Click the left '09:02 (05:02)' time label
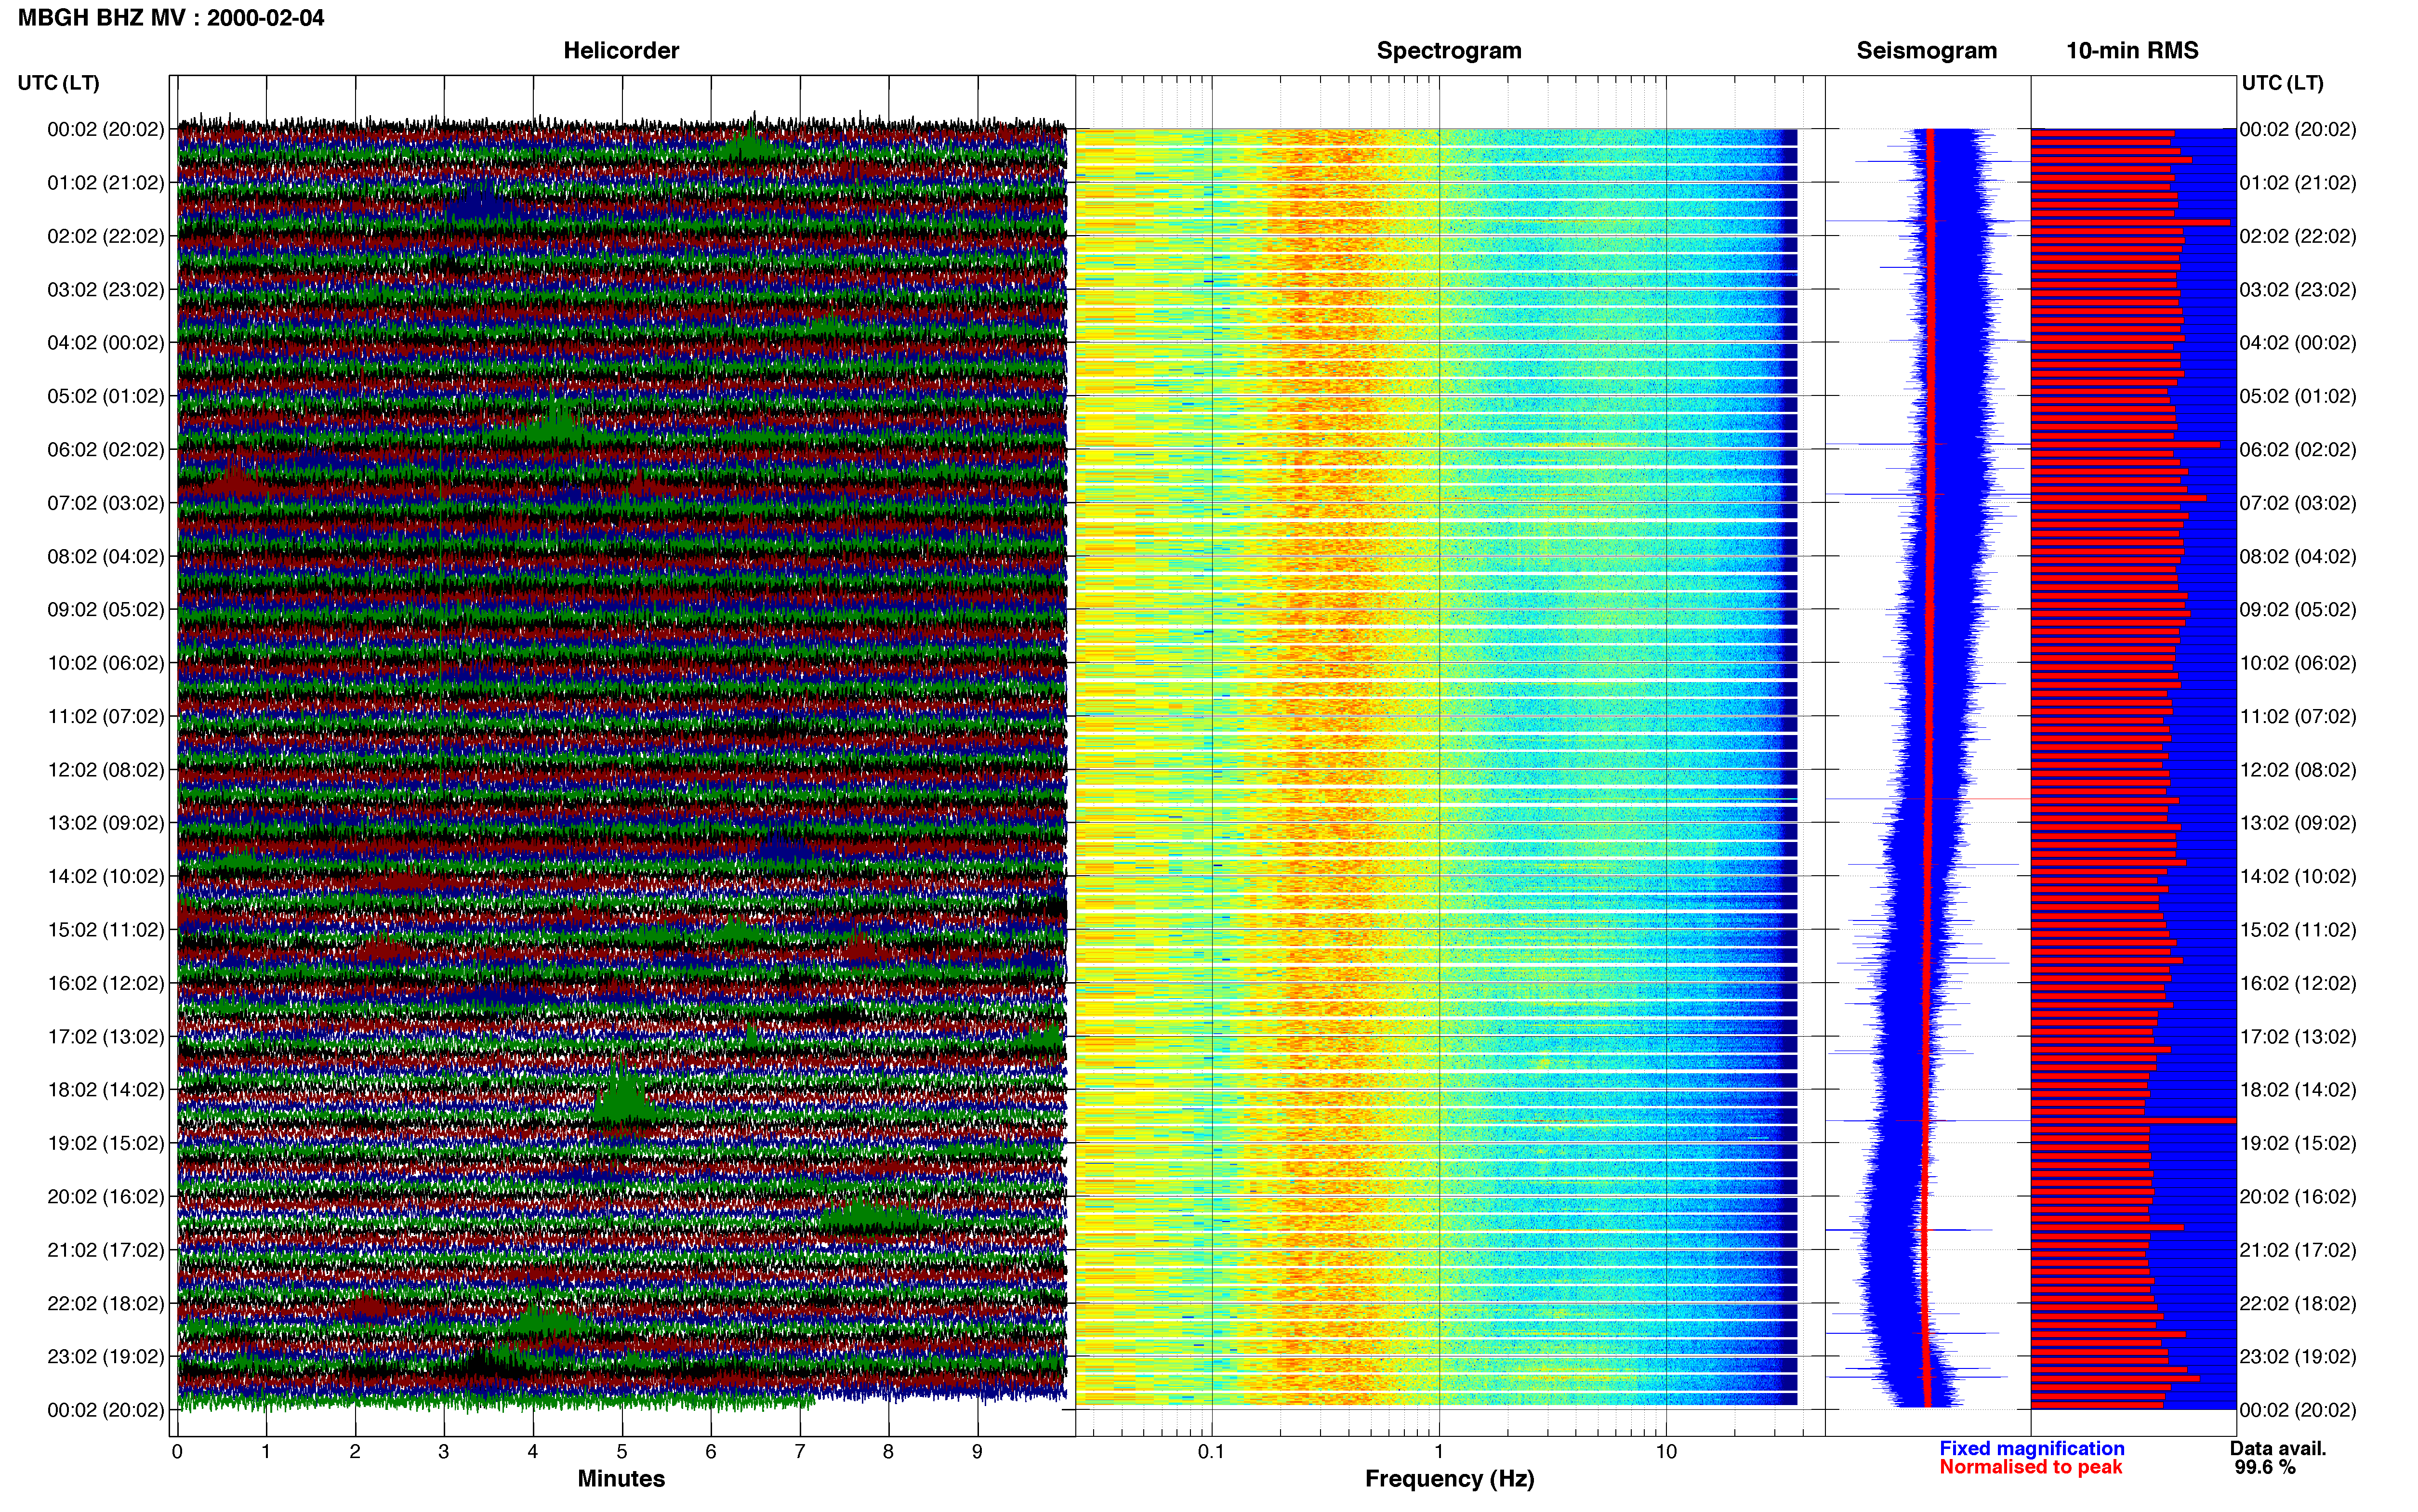 tap(106, 610)
